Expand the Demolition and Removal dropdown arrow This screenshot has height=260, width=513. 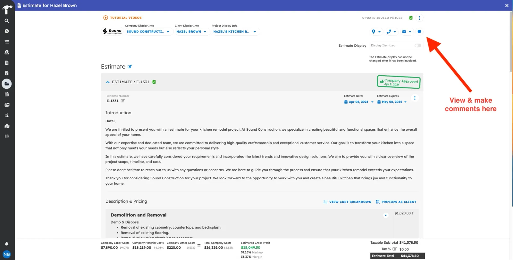[386, 215]
